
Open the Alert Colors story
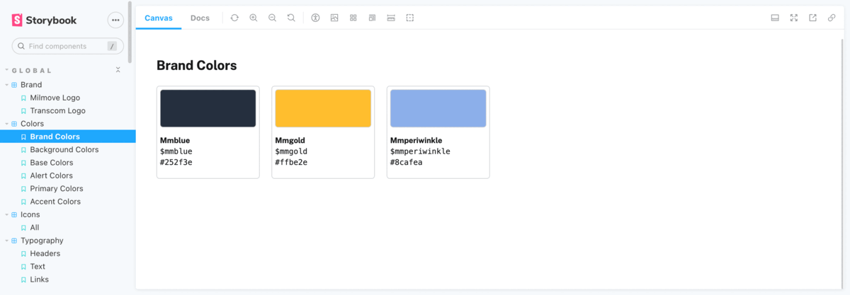[x=52, y=175]
